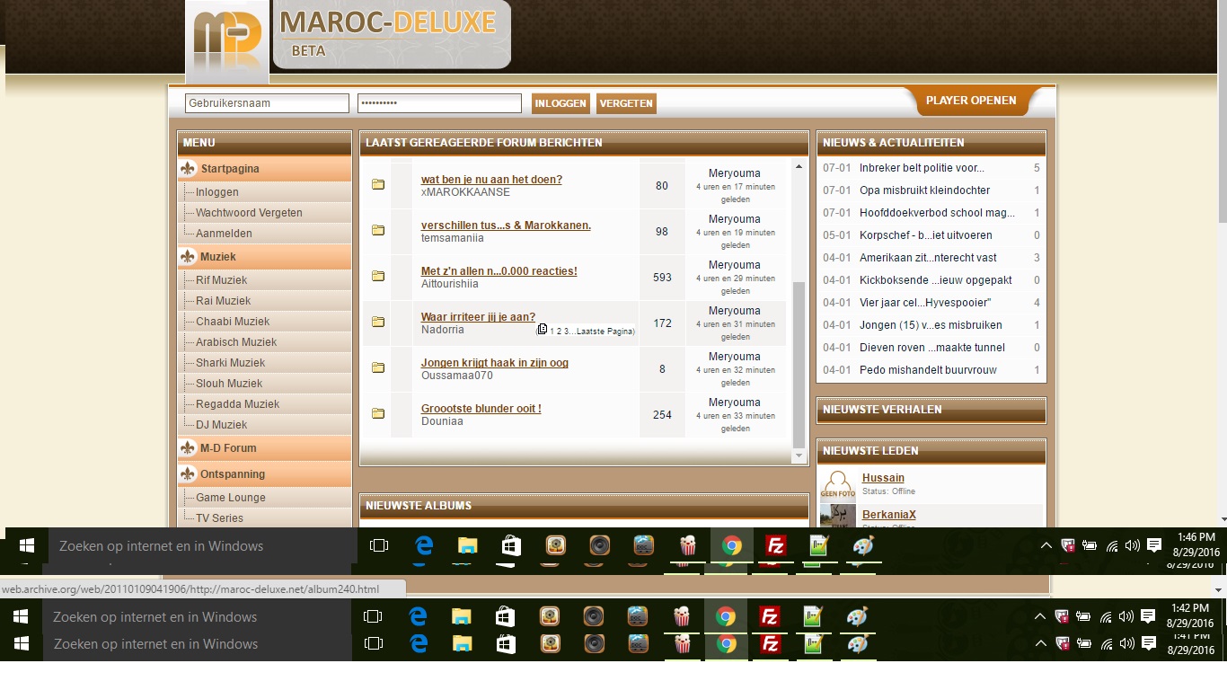
Task: Open the 'Met z'n allen n...0.000 reacties!' thread
Action: click(x=499, y=271)
